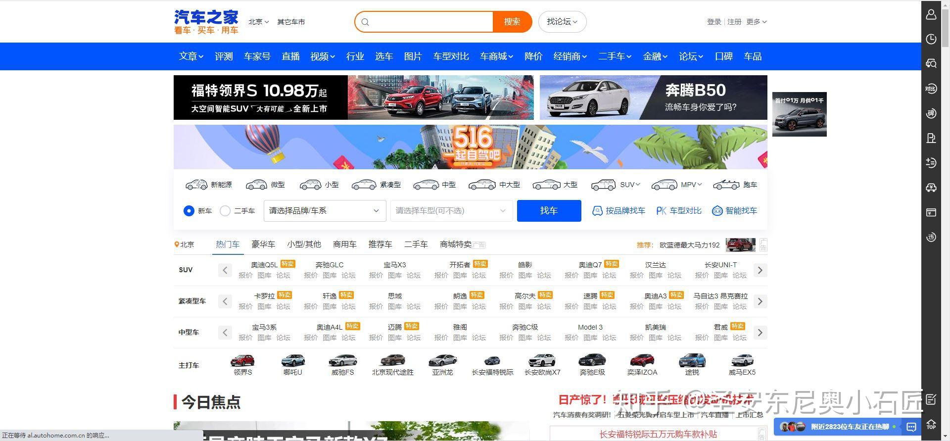Click the chat bubble icon at bottom right
950x441 pixels.
pyautogui.click(x=911, y=427)
